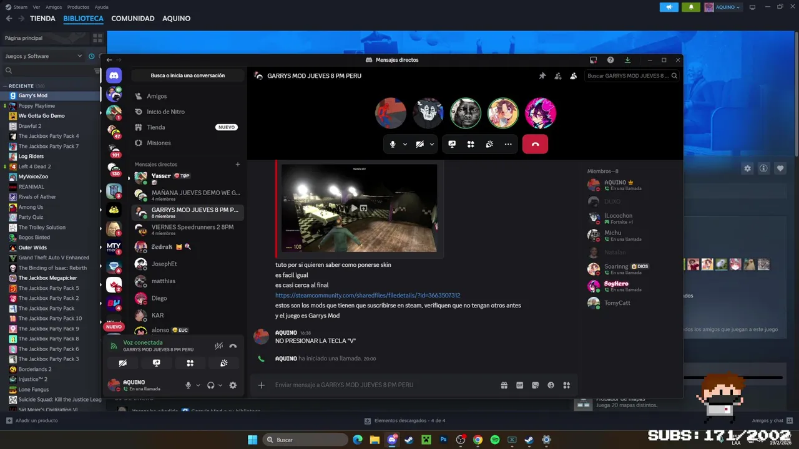Play the embedded video thumbnail
Viewport: 799px width, 449px height.
[x=354, y=208]
